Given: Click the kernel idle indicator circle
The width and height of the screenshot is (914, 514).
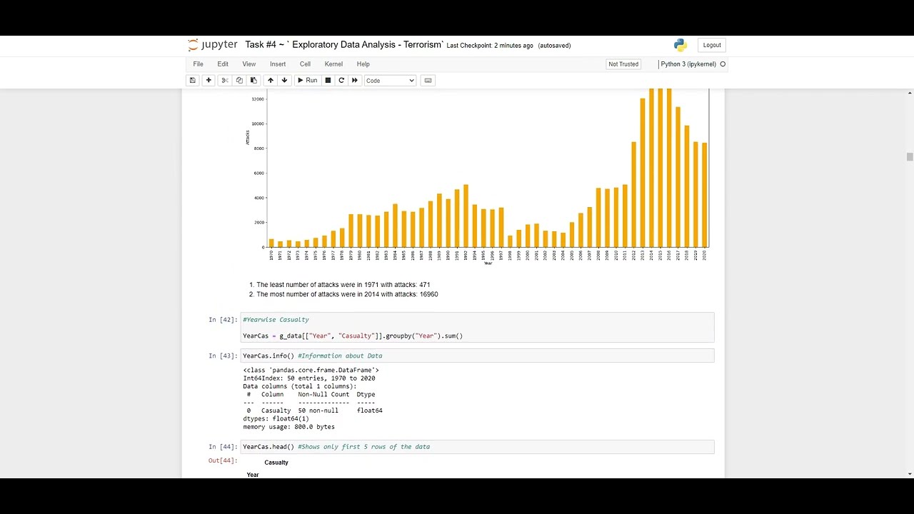Looking at the screenshot, I should click(x=723, y=64).
